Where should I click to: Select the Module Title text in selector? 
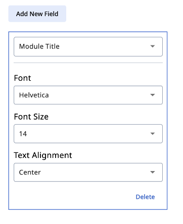point(39,46)
